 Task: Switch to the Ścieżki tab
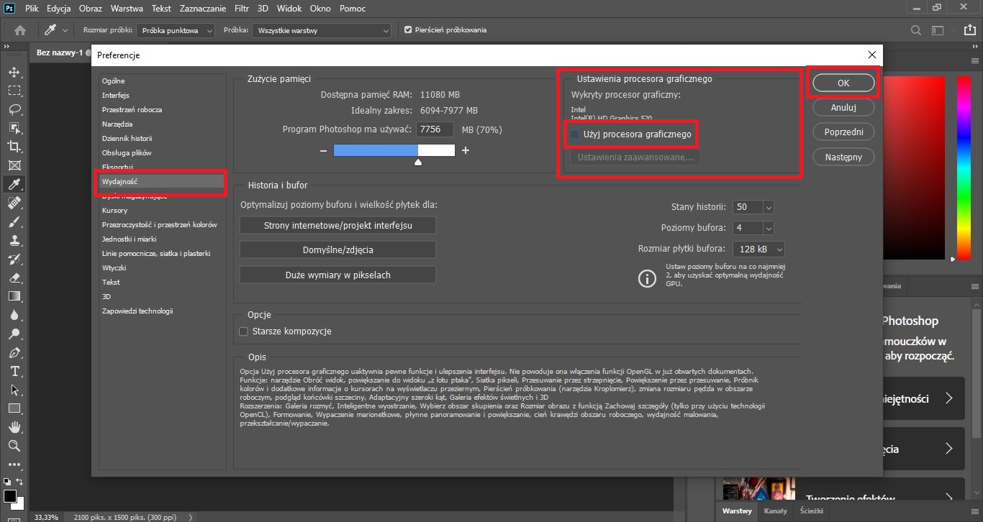coord(810,511)
